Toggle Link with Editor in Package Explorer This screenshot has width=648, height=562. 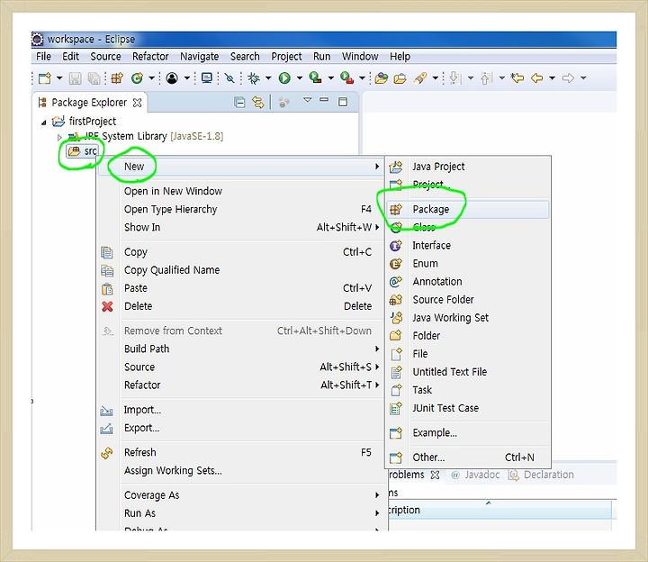pyautogui.click(x=258, y=102)
